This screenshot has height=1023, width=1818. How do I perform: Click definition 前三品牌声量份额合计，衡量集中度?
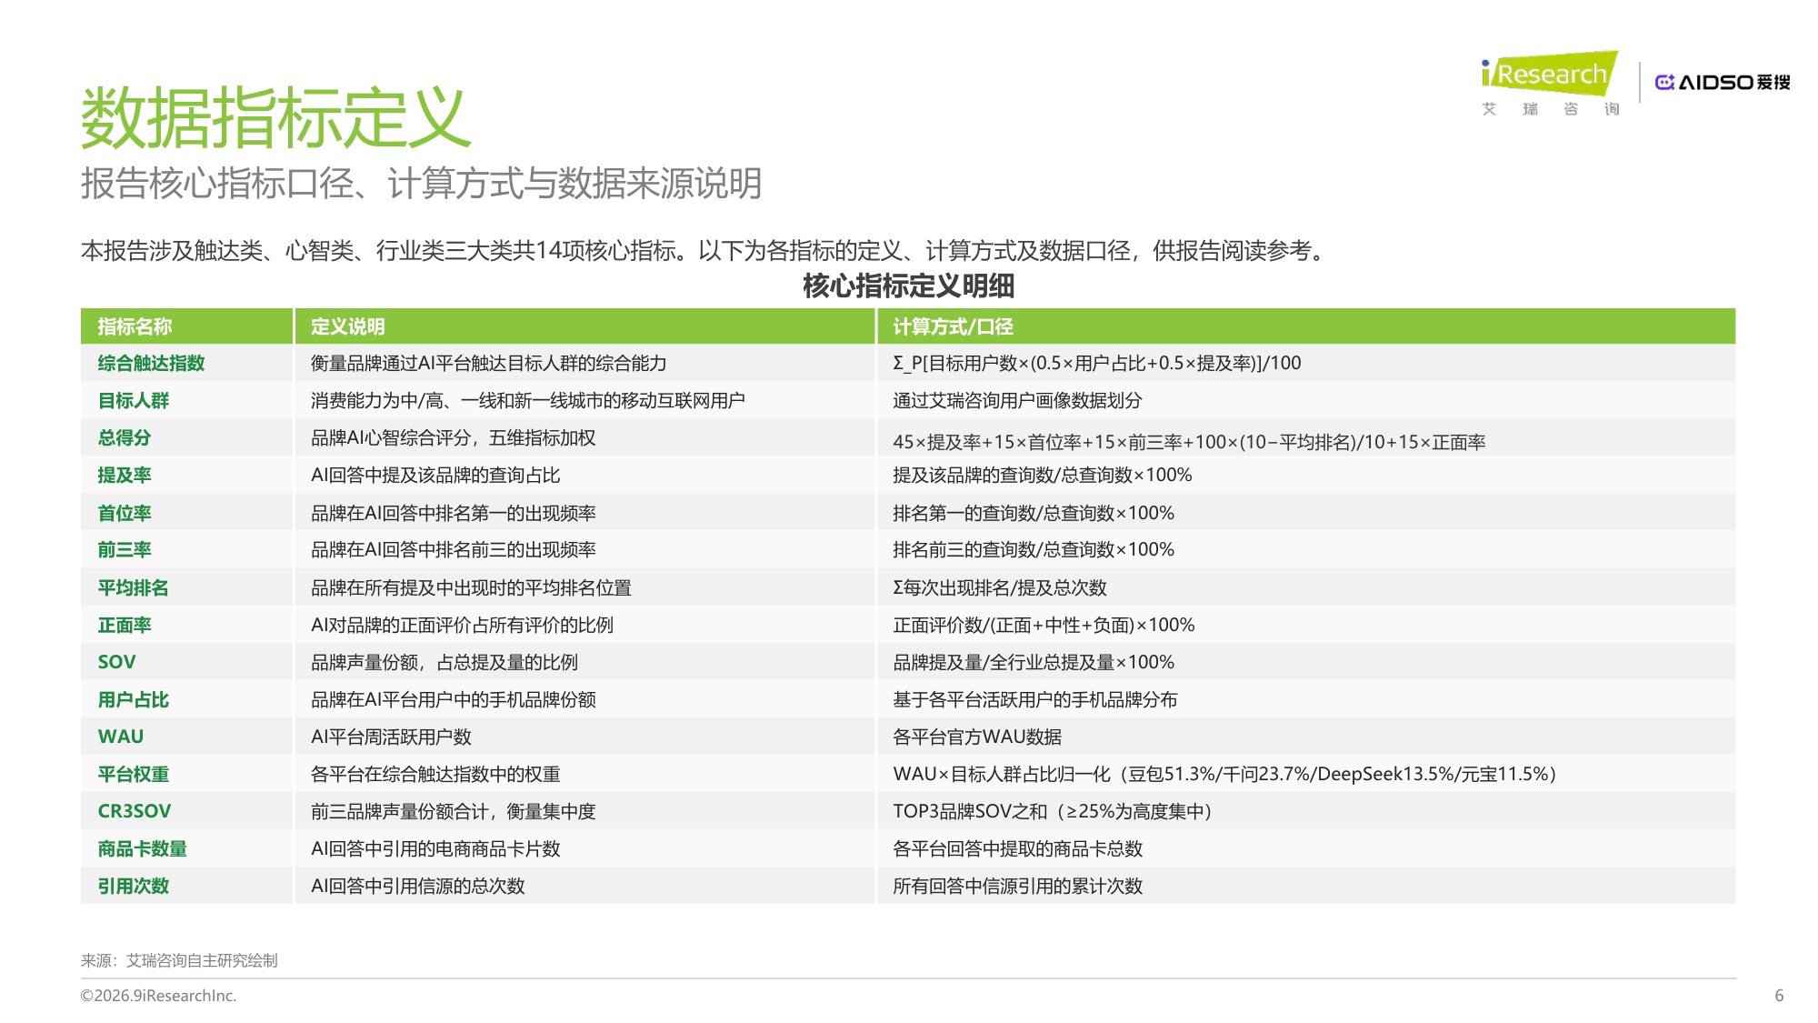point(453,811)
